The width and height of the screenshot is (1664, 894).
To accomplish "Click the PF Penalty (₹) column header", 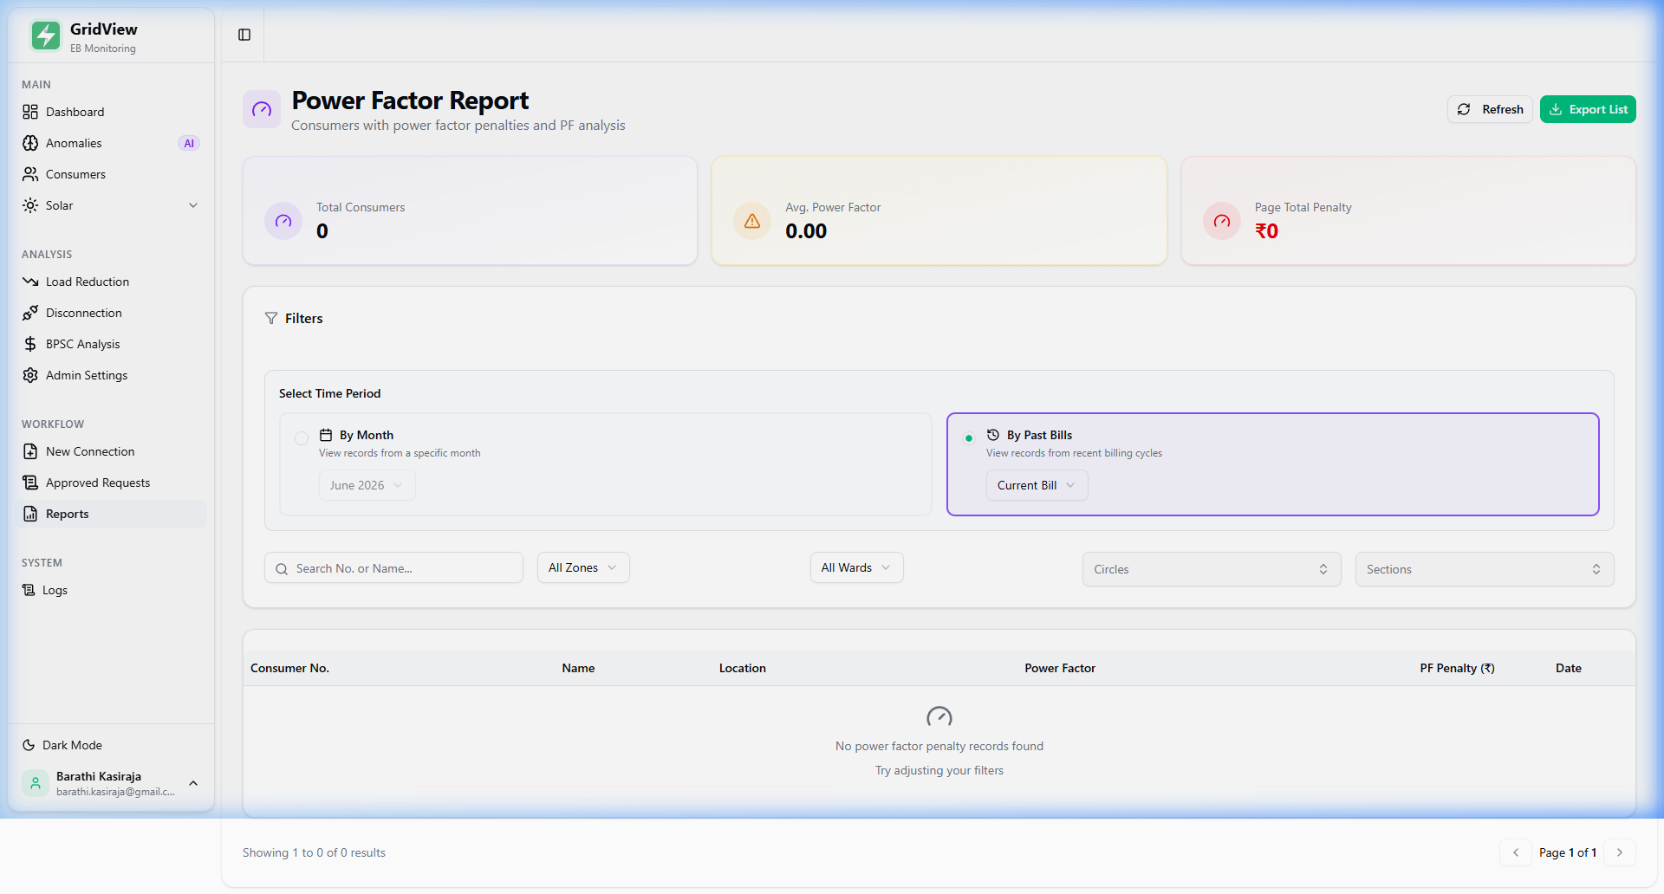I will tap(1457, 668).
